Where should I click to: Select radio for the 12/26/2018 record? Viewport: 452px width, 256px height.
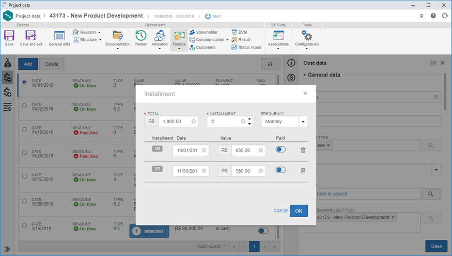coord(24,201)
